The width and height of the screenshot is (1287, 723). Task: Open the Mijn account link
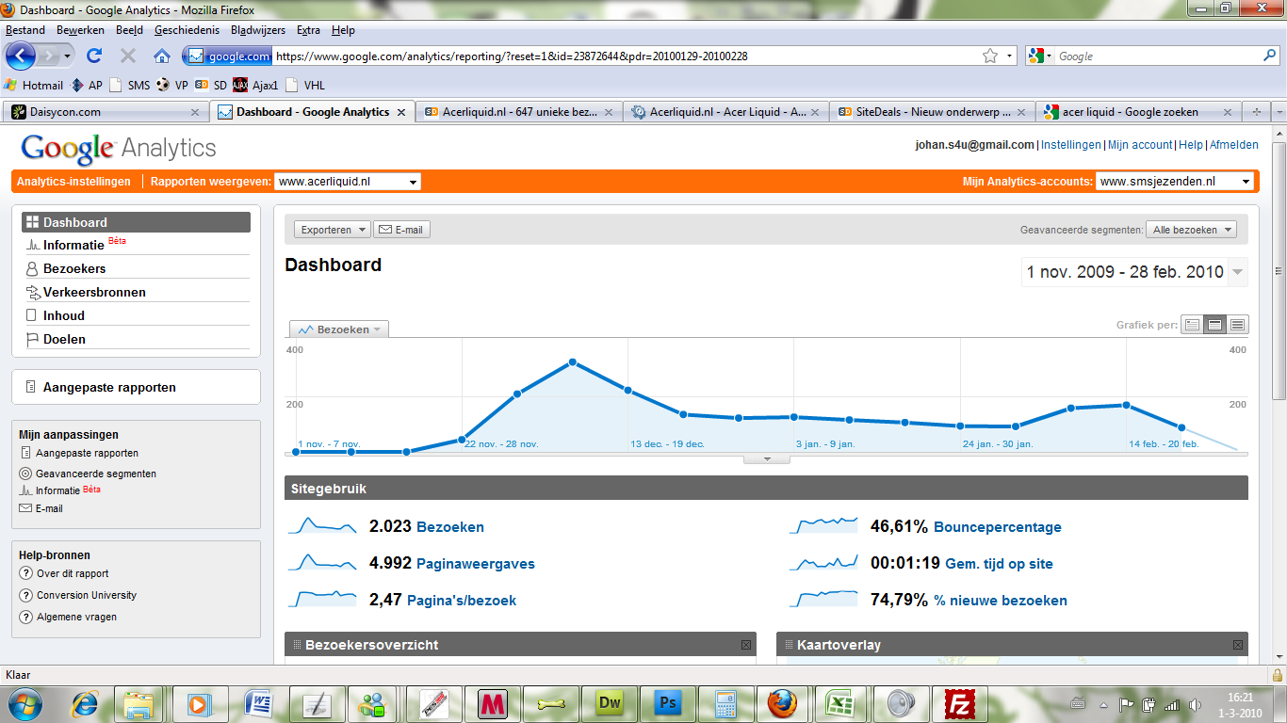pyautogui.click(x=1140, y=145)
